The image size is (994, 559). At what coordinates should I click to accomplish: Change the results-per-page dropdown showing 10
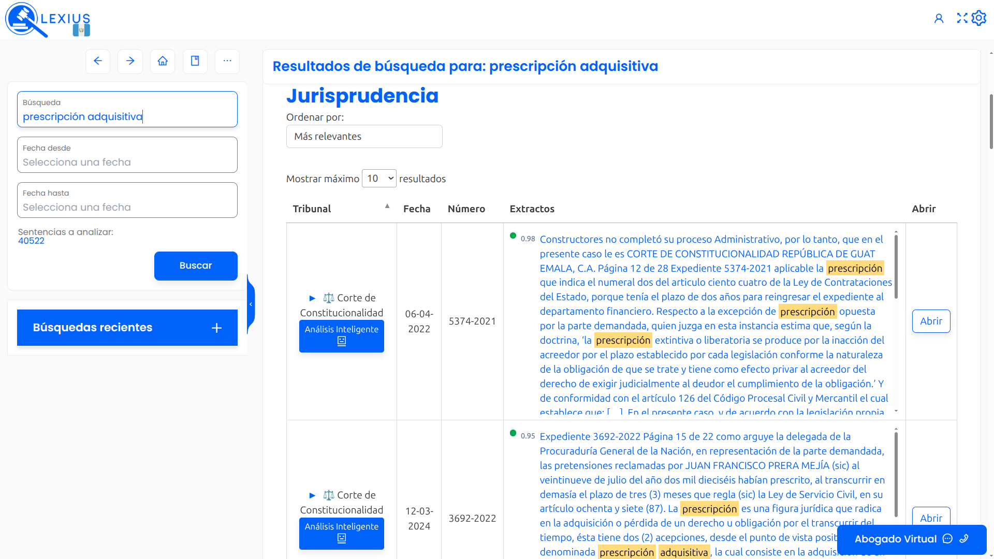click(x=379, y=178)
